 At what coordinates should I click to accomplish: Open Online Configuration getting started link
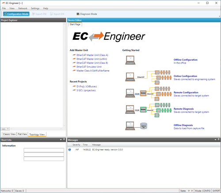click(185, 76)
